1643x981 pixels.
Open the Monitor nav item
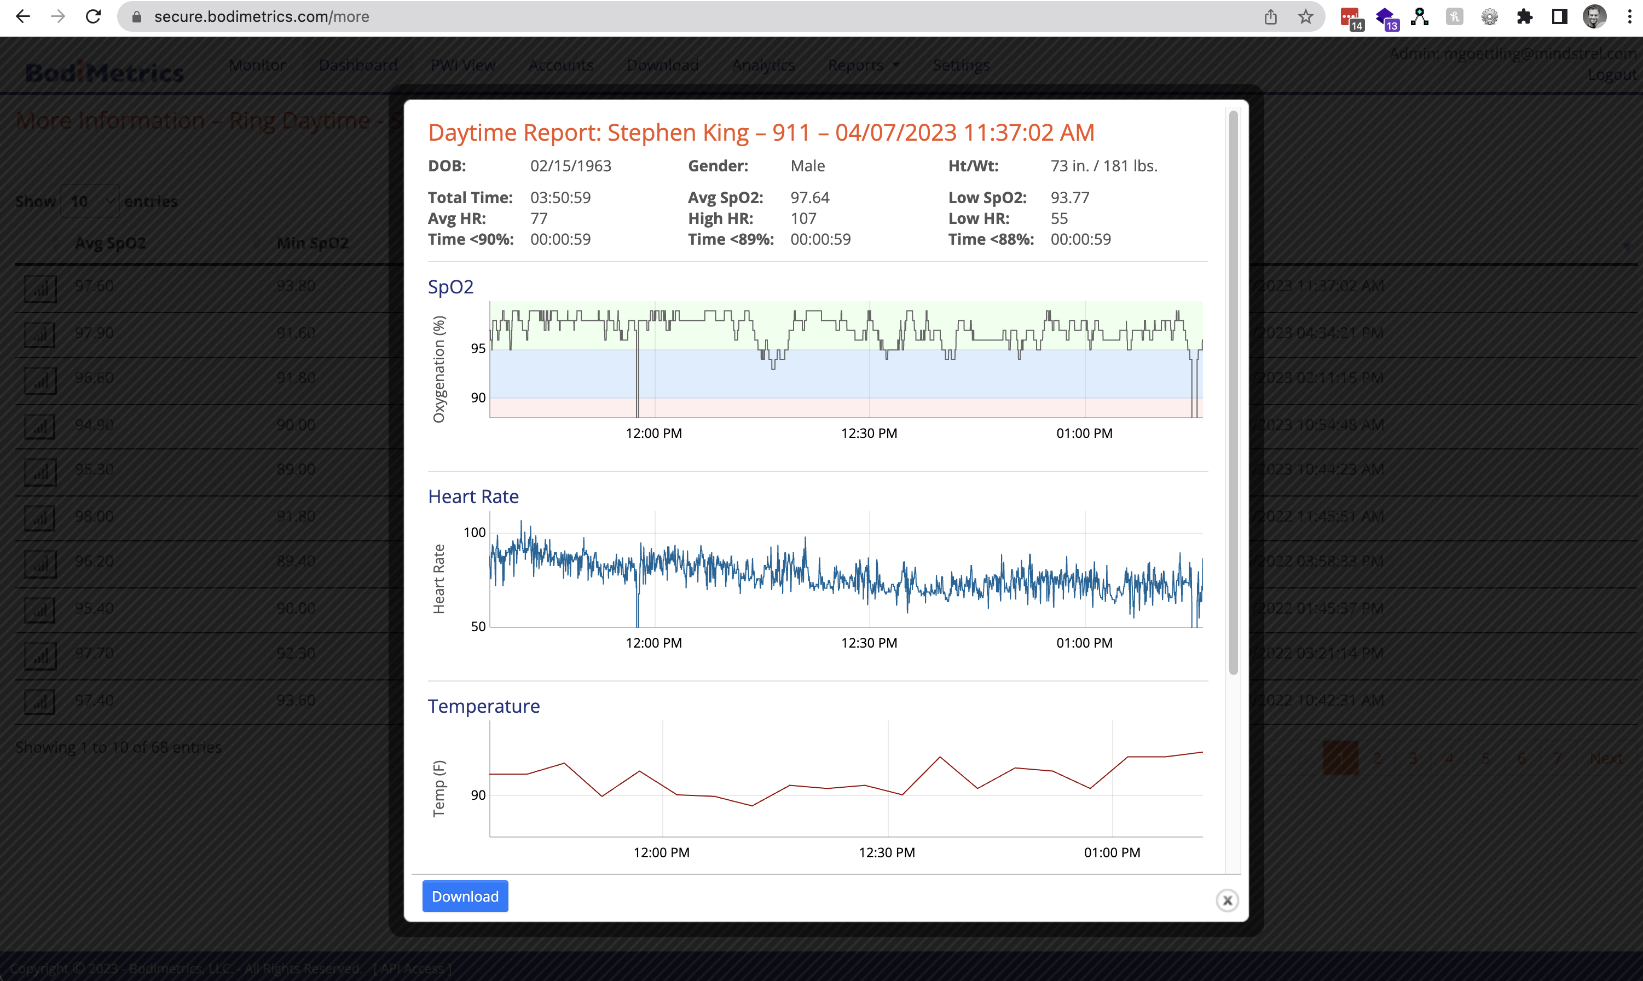257,65
